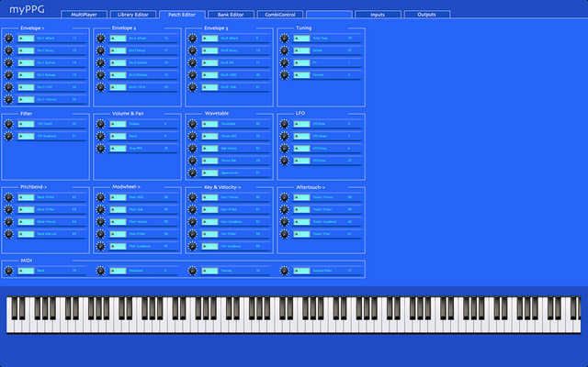Image resolution: width=588 pixels, height=367 pixels.
Task: Click the MIDI Bend knob
Action: click(x=8, y=271)
